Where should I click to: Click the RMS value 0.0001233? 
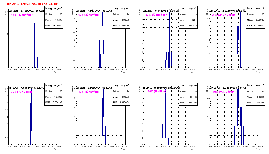point(259,102)
